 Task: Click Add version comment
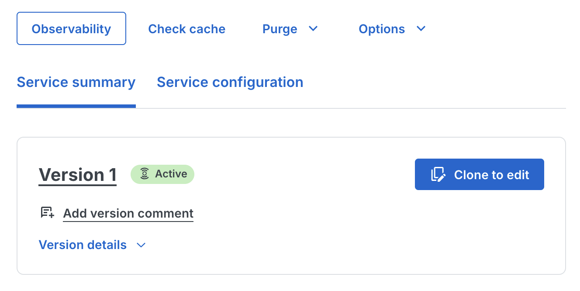pos(128,214)
